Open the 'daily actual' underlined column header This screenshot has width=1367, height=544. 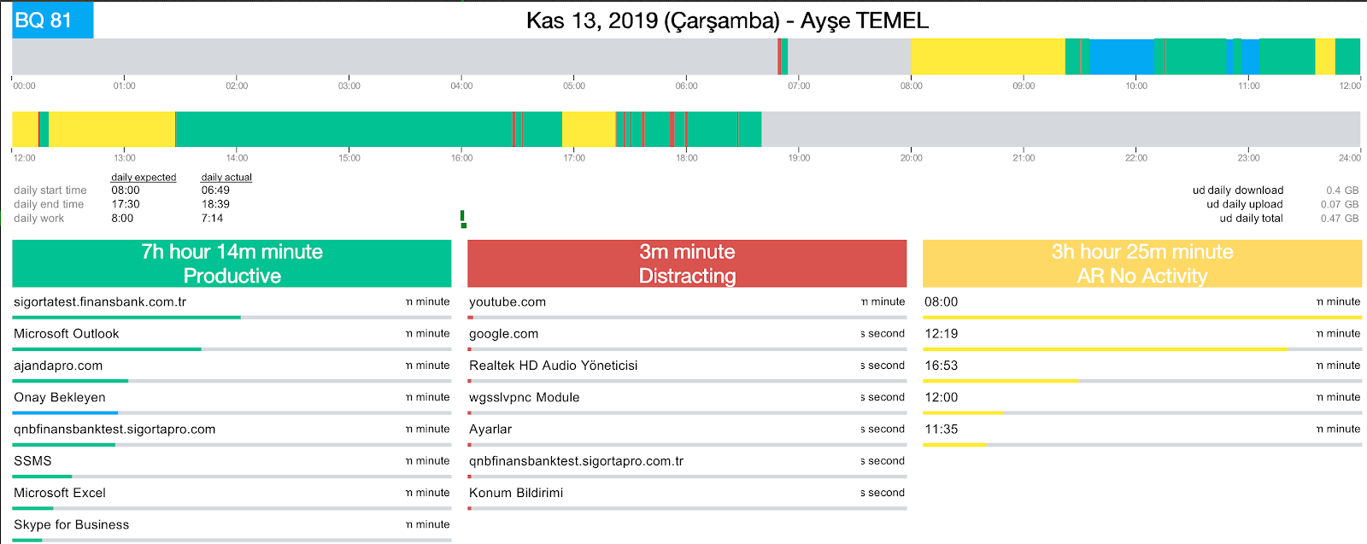pos(226,178)
